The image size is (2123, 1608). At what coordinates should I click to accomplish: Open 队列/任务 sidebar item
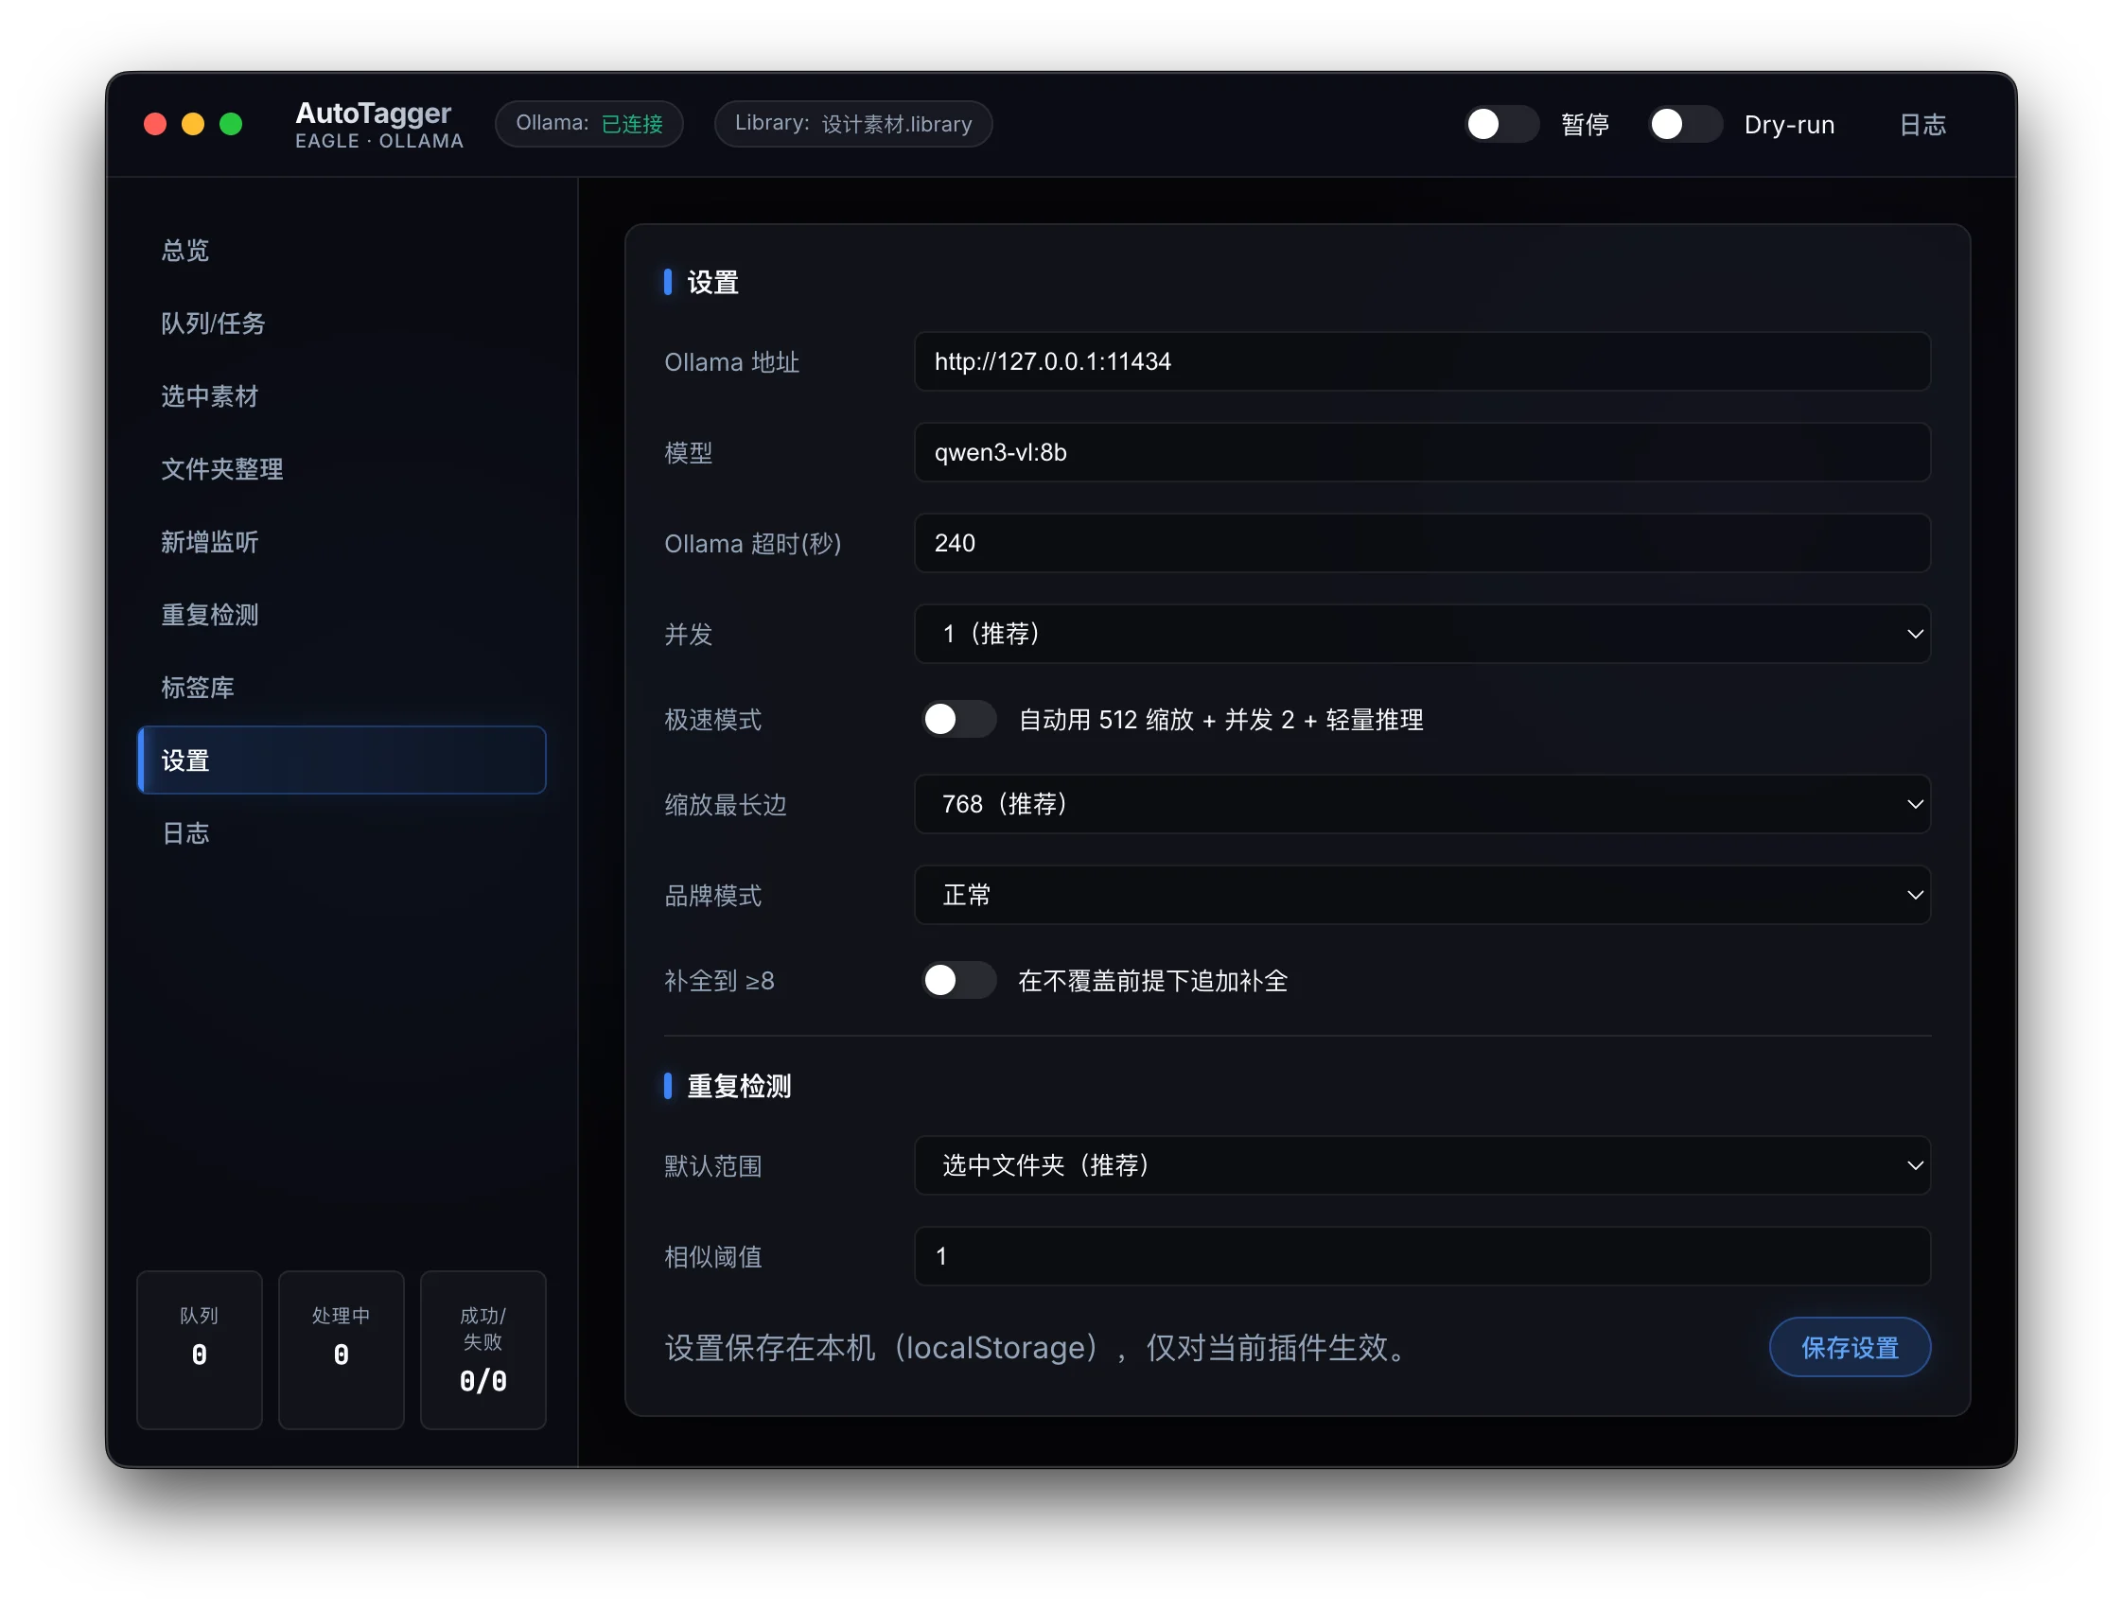pyautogui.click(x=213, y=323)
